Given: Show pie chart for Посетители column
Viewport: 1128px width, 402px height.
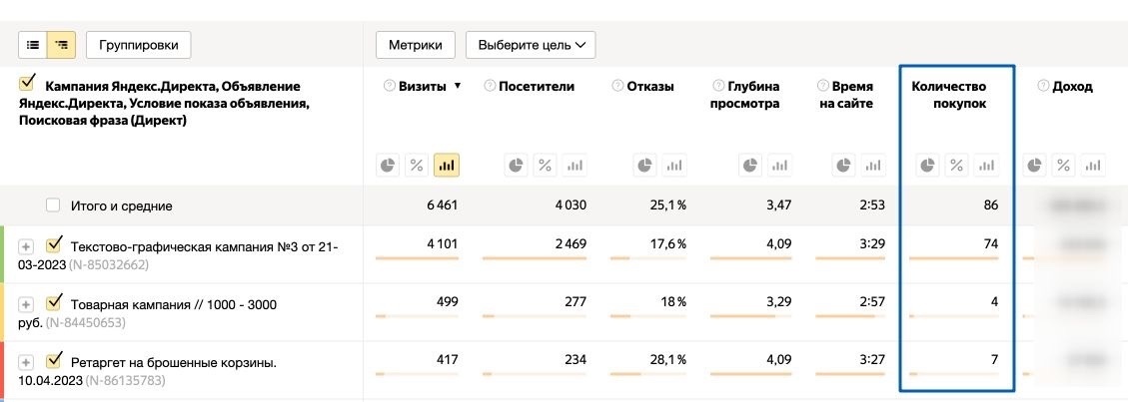Looking at the screenshot, I should pos(516,165).
